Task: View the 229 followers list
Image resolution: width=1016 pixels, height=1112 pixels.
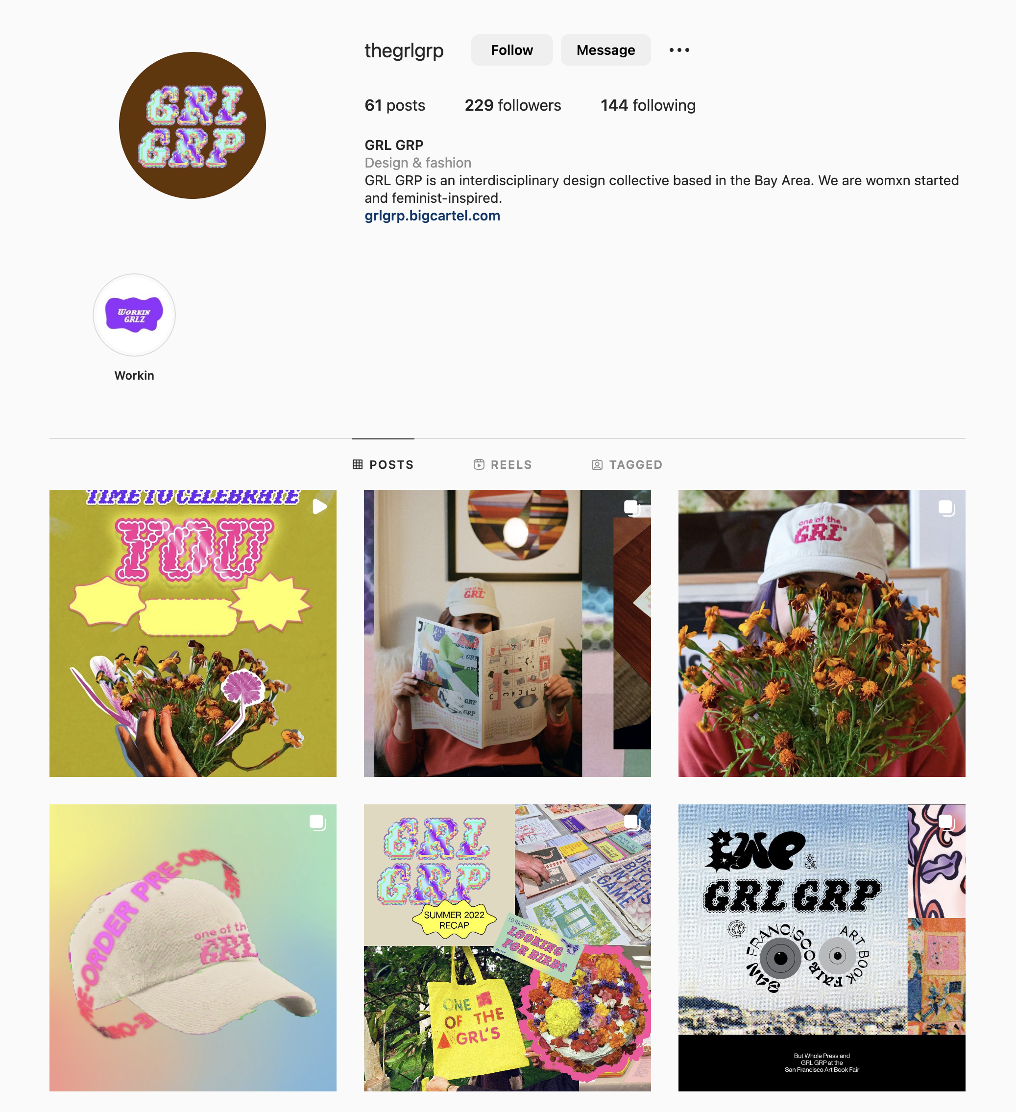Action: click(x=512, y=105)
